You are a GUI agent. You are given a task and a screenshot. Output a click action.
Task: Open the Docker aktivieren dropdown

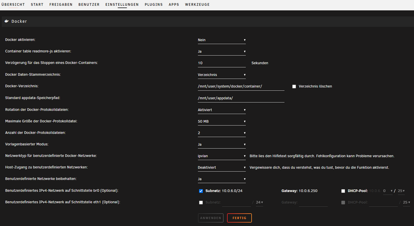222,40
